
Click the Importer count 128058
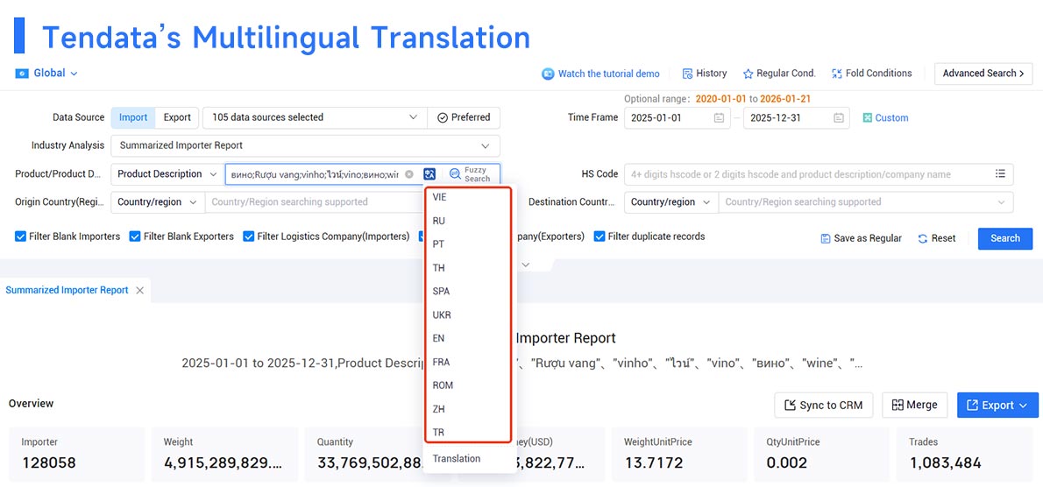48,462
